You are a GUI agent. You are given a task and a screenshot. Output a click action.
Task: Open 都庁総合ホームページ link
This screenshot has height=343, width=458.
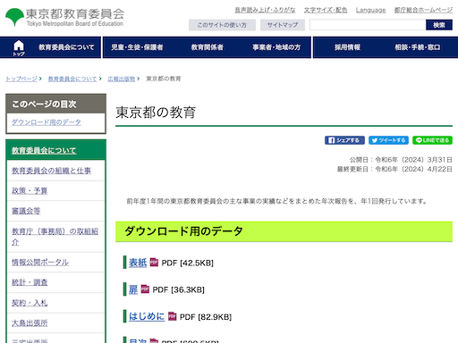(x=423, y=10)
